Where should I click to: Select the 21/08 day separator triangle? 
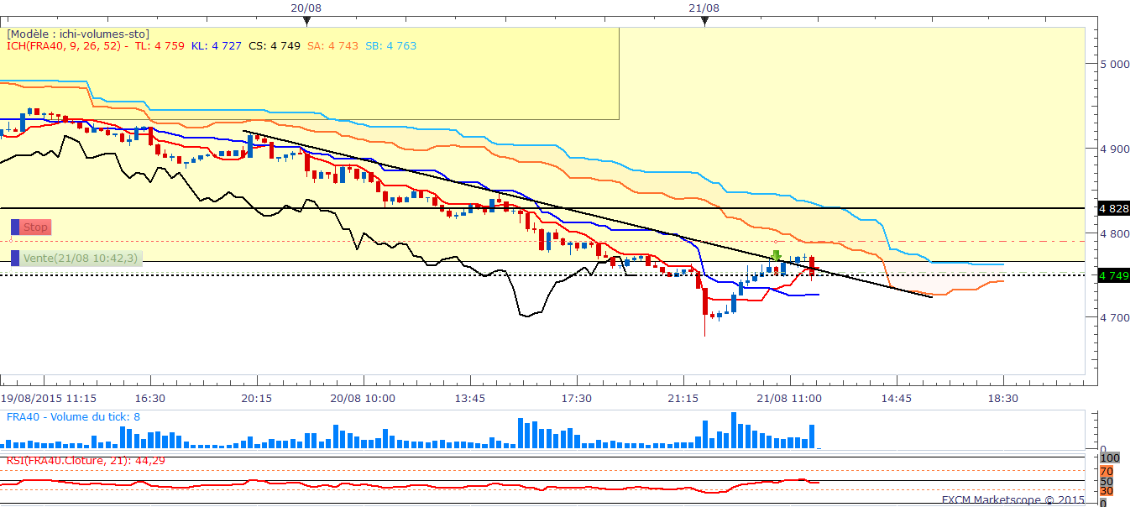pyautogui.click(x=704, y=21)
